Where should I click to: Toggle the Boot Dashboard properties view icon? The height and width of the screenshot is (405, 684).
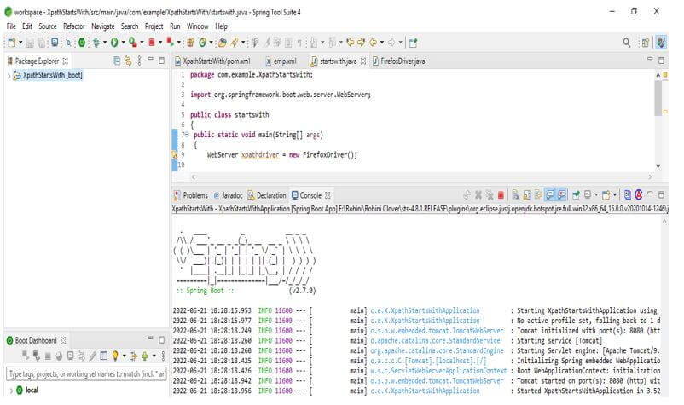[104, 356]
